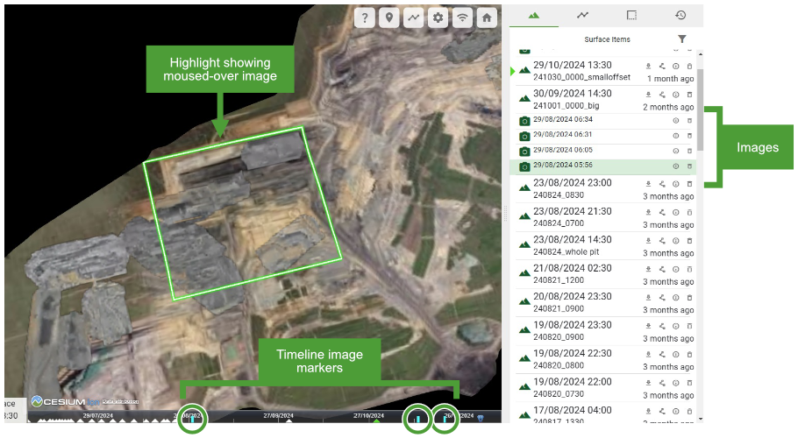Jump to the 27/09/2024 timeline date

[278, 415]
